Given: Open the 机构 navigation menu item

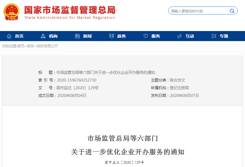Looking at the screenshot, I should 53,36.
